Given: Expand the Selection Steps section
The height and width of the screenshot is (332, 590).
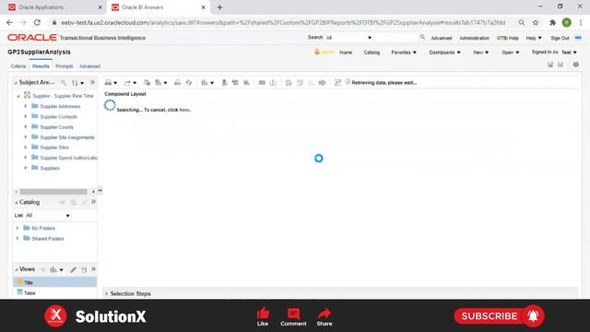Looking at the screenshot, I should click(x=107, y=293).
